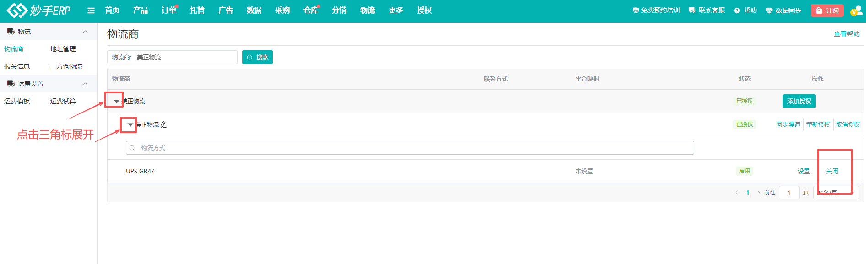Click 设置 for UPS GR47
Image resolution: width=866 pixels, height=264 pixels.
click(804, 171)
